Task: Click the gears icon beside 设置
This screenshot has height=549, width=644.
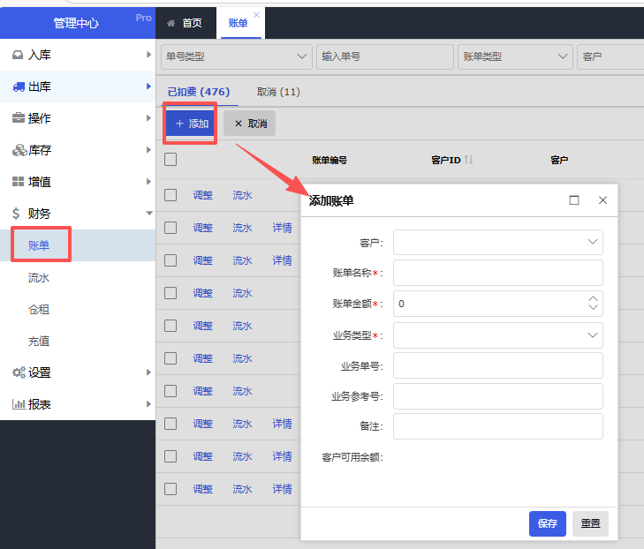Action: tap(18, 372)
